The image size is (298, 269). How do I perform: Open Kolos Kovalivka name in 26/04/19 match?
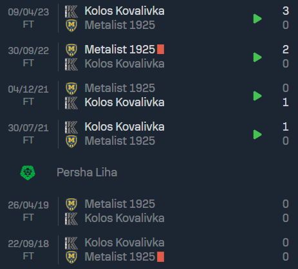[124, 218]
